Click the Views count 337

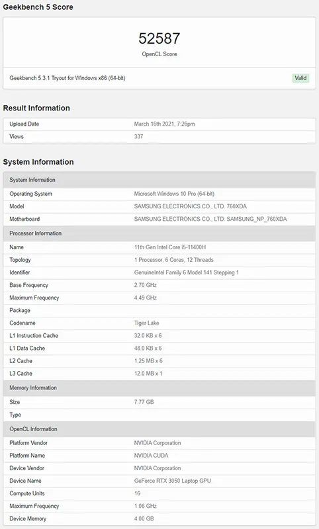138,136
